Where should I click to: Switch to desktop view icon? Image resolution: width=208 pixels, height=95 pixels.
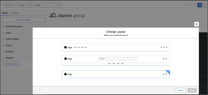tap(199, 5)
